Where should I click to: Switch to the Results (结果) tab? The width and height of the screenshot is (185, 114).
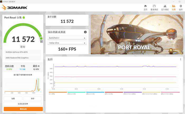(x=174, y=6)
